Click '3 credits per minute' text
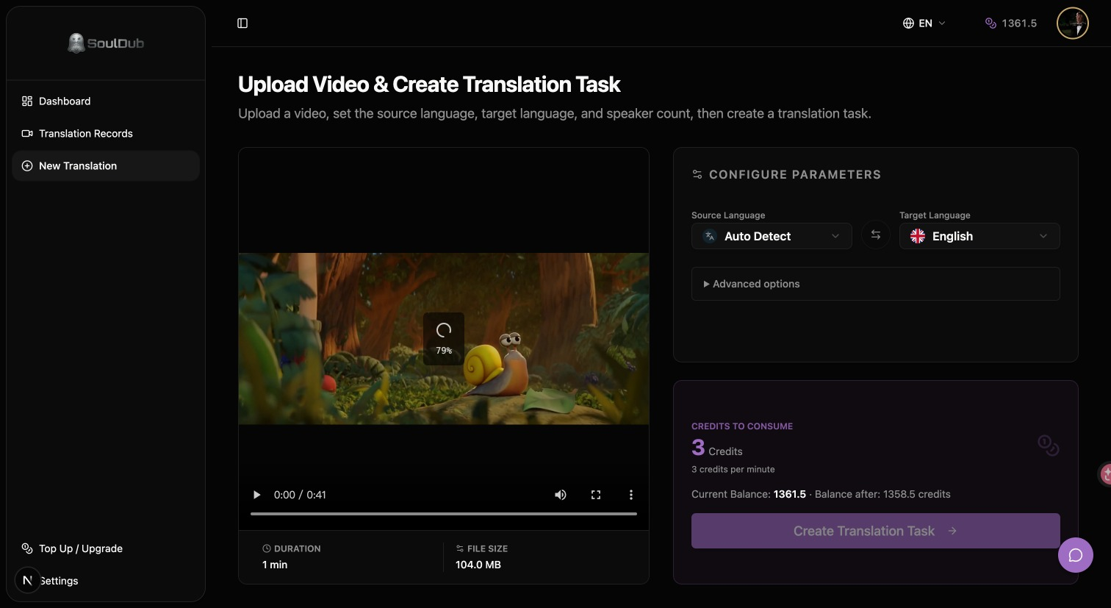 coord(733,469)
